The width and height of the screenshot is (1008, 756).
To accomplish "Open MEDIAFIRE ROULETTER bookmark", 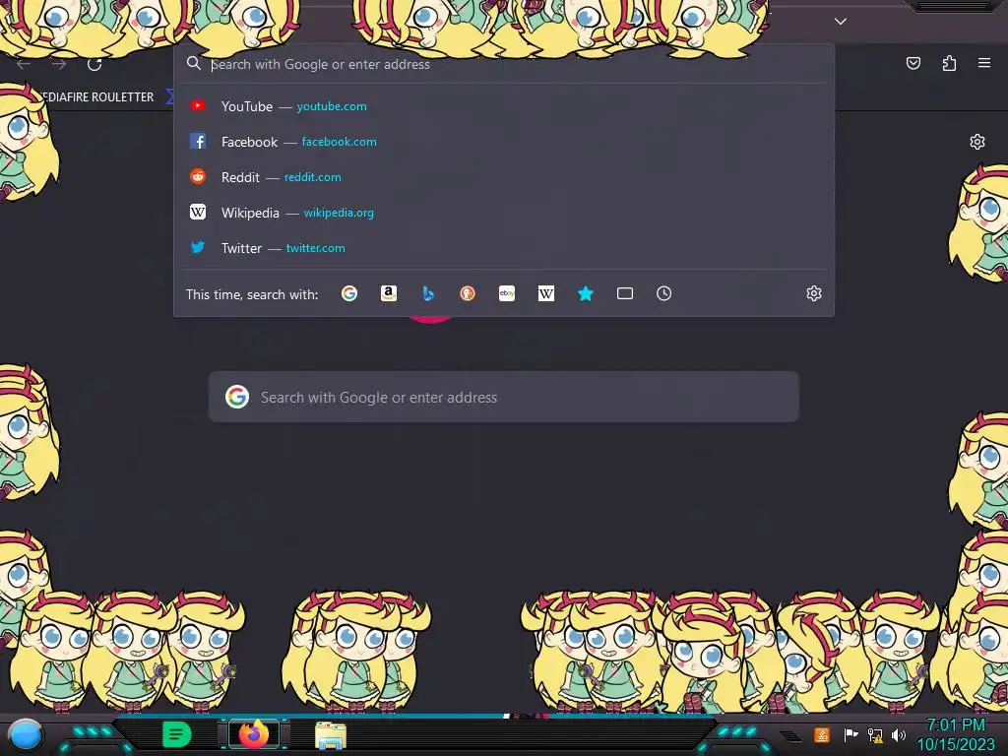I will 96,97.
